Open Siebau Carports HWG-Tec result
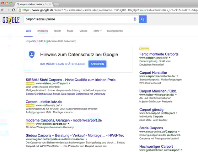 (x=75, y=135)
